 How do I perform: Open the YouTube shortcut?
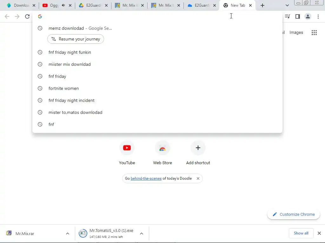127,153
